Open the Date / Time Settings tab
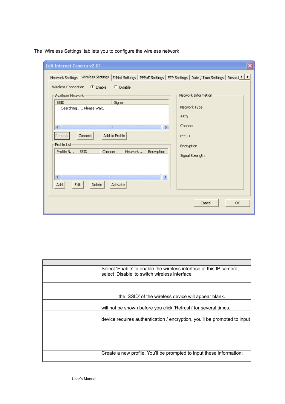Image resolution: width=285 pixels, height=404 pixels. point(208,78)
